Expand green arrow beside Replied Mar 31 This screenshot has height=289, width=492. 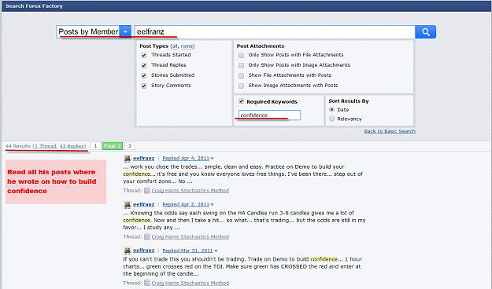coord(216,251)
